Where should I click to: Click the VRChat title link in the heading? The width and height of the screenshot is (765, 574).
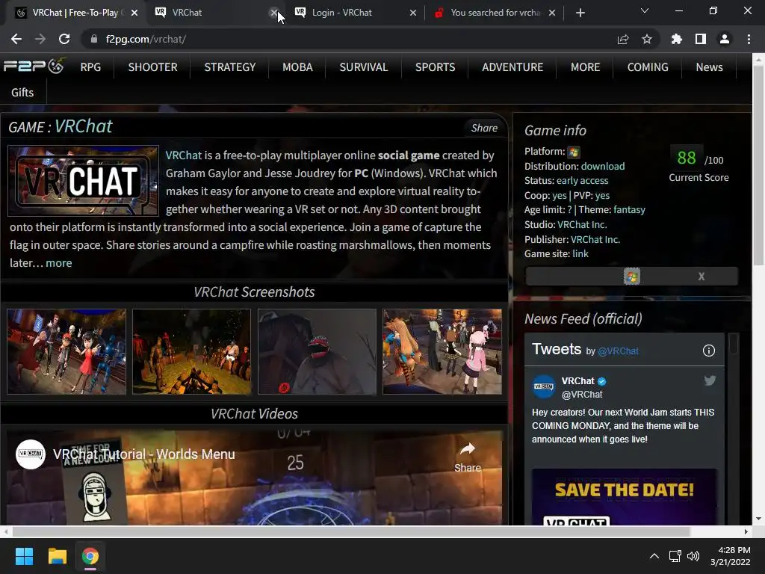84,126
